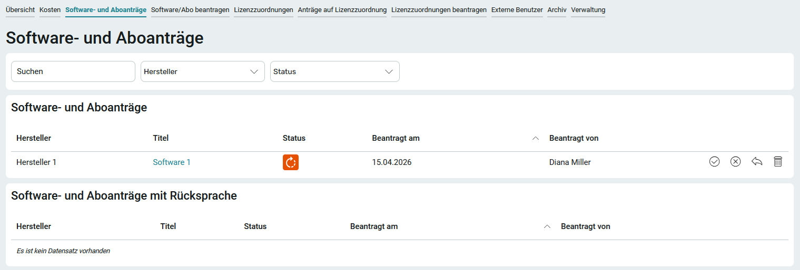Sort Rücksprache table by Beantragt am arrow
This screenshot has height=270, width=800.
pos(547,227)
